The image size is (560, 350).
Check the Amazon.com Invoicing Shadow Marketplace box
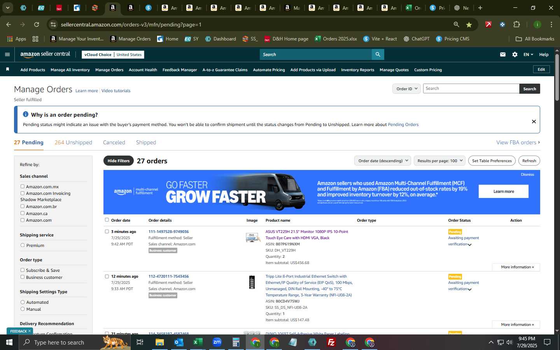tap(23, 193)
